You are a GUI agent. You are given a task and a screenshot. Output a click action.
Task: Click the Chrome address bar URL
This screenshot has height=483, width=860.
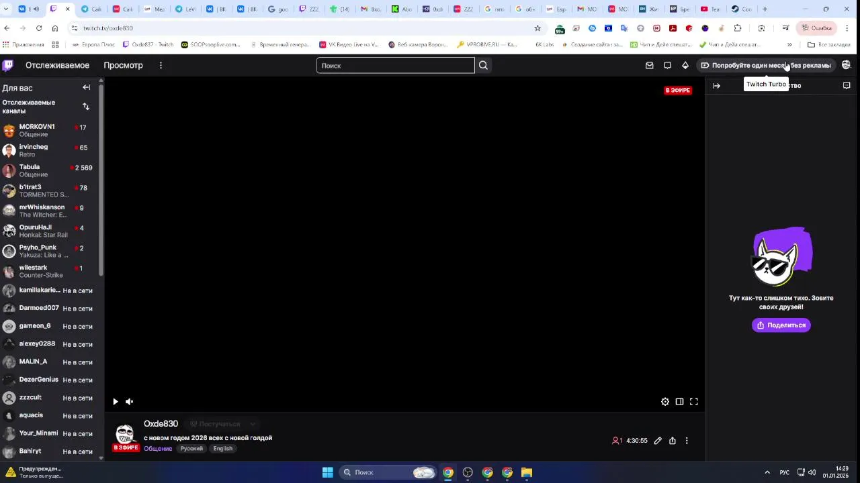107,28
